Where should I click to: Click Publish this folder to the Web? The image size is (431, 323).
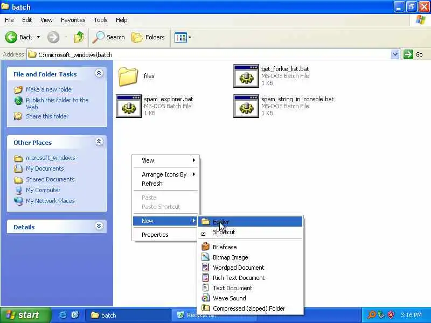point(57,103)
